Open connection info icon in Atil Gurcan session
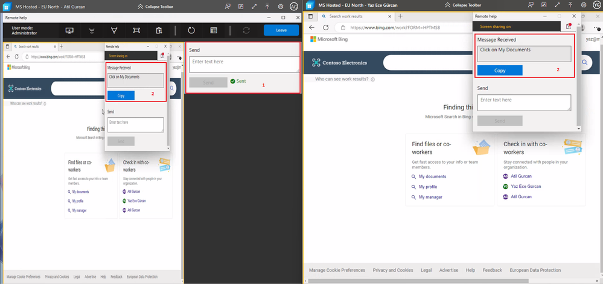This screenshot has width=603, height=284. click(241, 6)
